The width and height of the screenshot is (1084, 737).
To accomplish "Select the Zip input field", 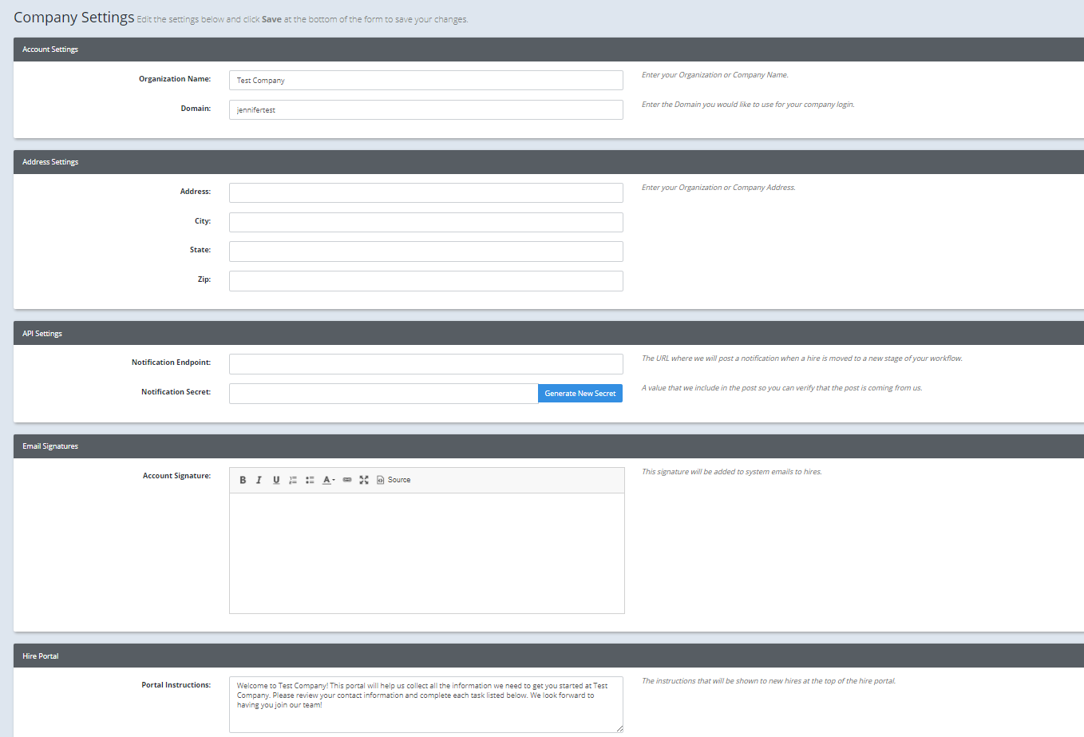I will point(426,281).
